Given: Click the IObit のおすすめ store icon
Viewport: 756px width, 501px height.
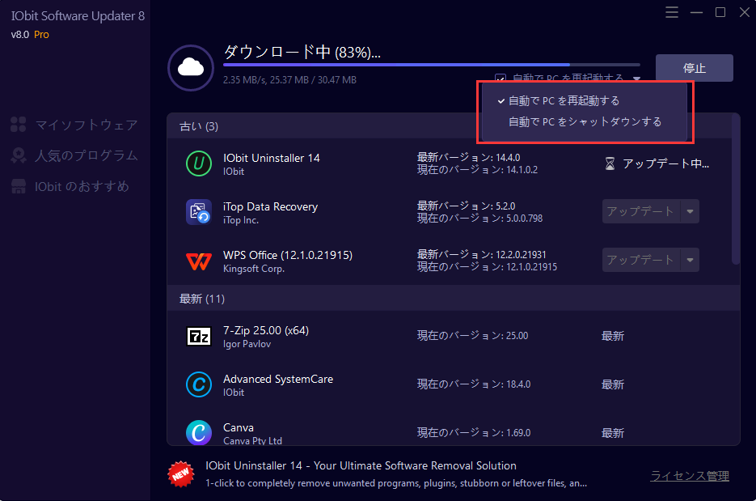Looking at the screenshot, I should (x=19, y=186).
